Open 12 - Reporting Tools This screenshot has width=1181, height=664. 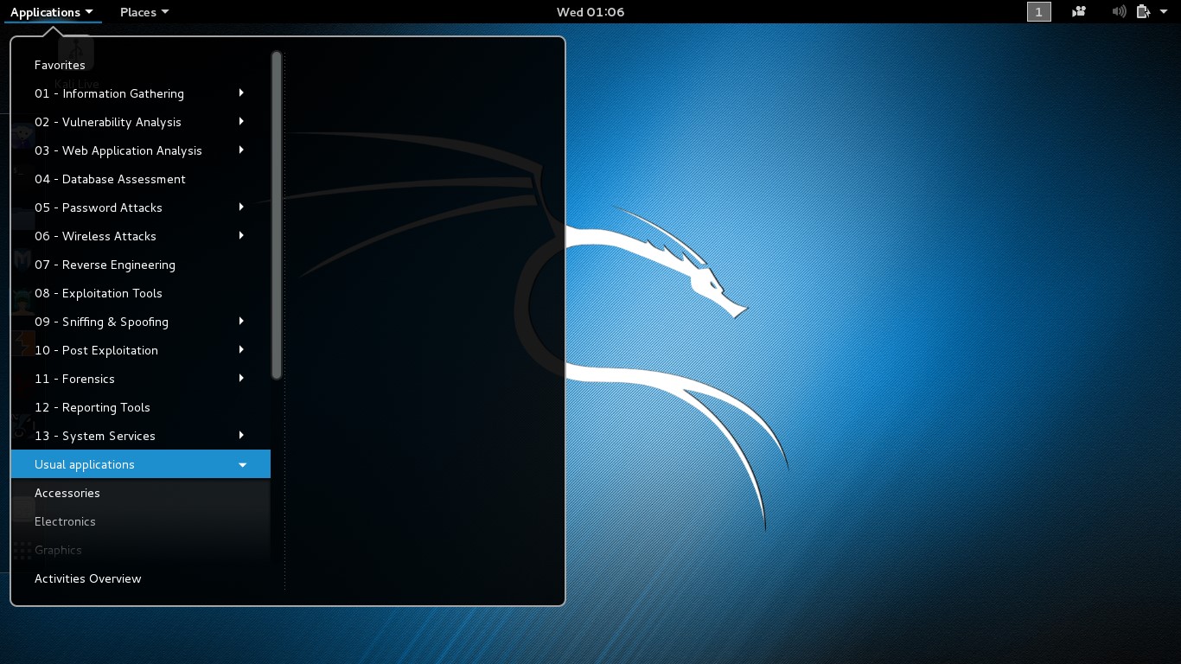(93, 407)
